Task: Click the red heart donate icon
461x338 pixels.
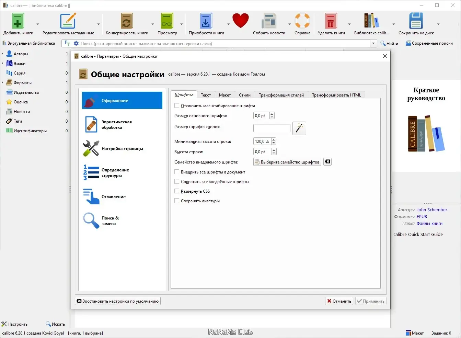Action: point(240,21)
